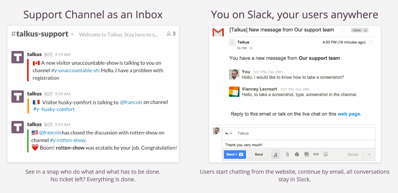Attach a file with the paperclip icon
Viewport: 398px width, 193px height.
pos(287,154)
